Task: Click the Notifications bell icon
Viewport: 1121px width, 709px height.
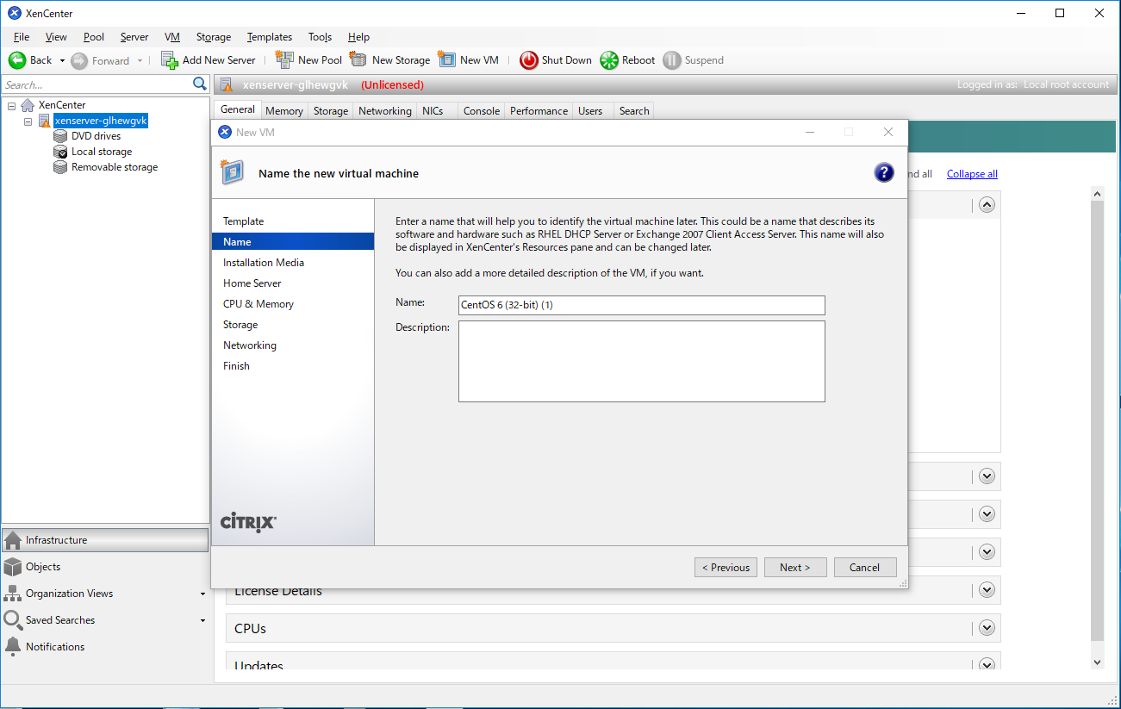Action: 13,646
